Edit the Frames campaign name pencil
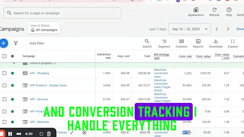The height and width of the screenshot is (137, 244). click(x=72, y=132)
